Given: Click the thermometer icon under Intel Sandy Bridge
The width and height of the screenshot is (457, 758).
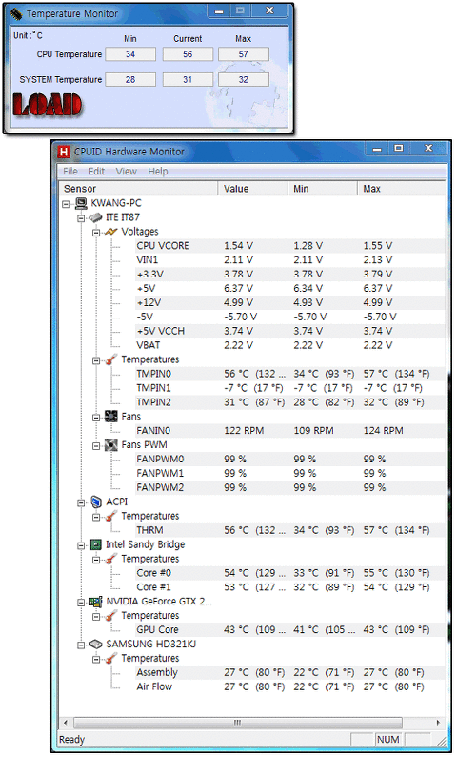Looking at the screenshot, I should (x=111, y=559).
